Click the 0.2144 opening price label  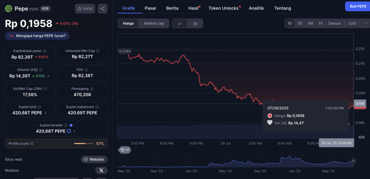click(x=125, y=51)
